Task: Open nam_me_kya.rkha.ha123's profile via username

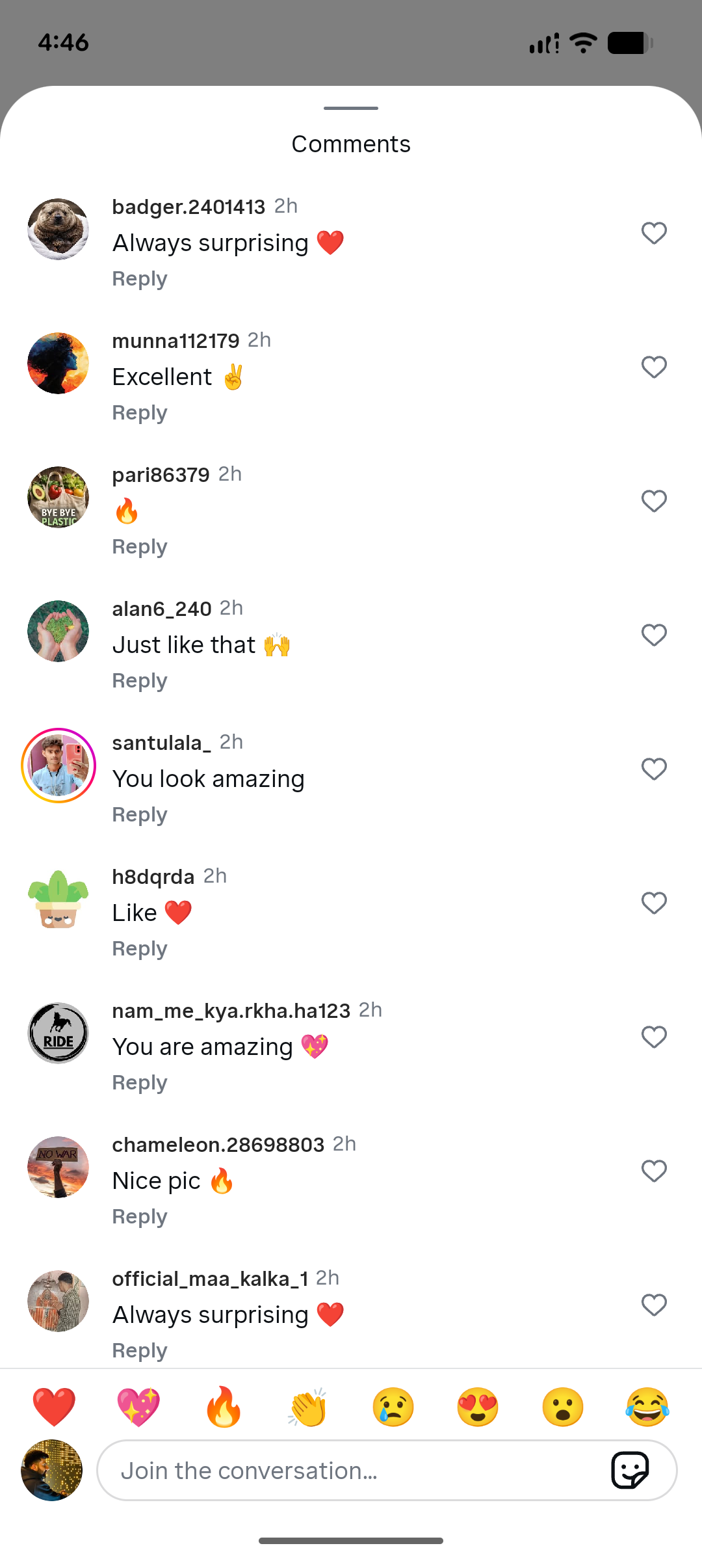Action: pos(231,1011)
